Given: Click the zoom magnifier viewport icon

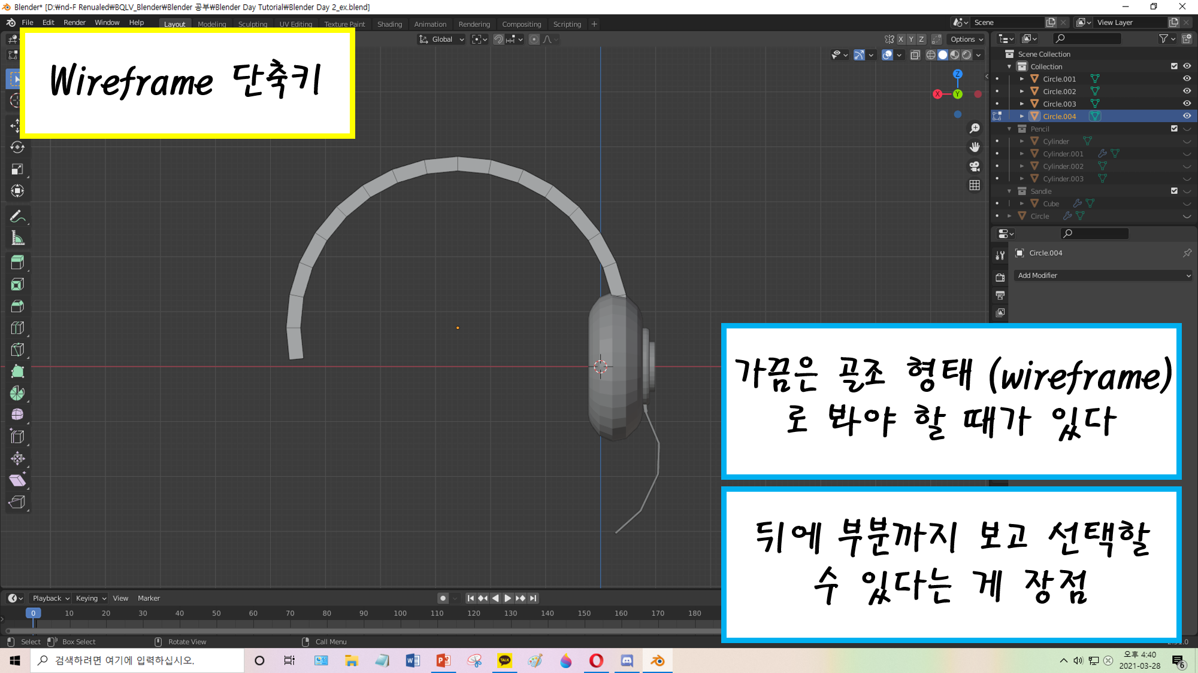Looking at the screenshot, I should [975, 129].
